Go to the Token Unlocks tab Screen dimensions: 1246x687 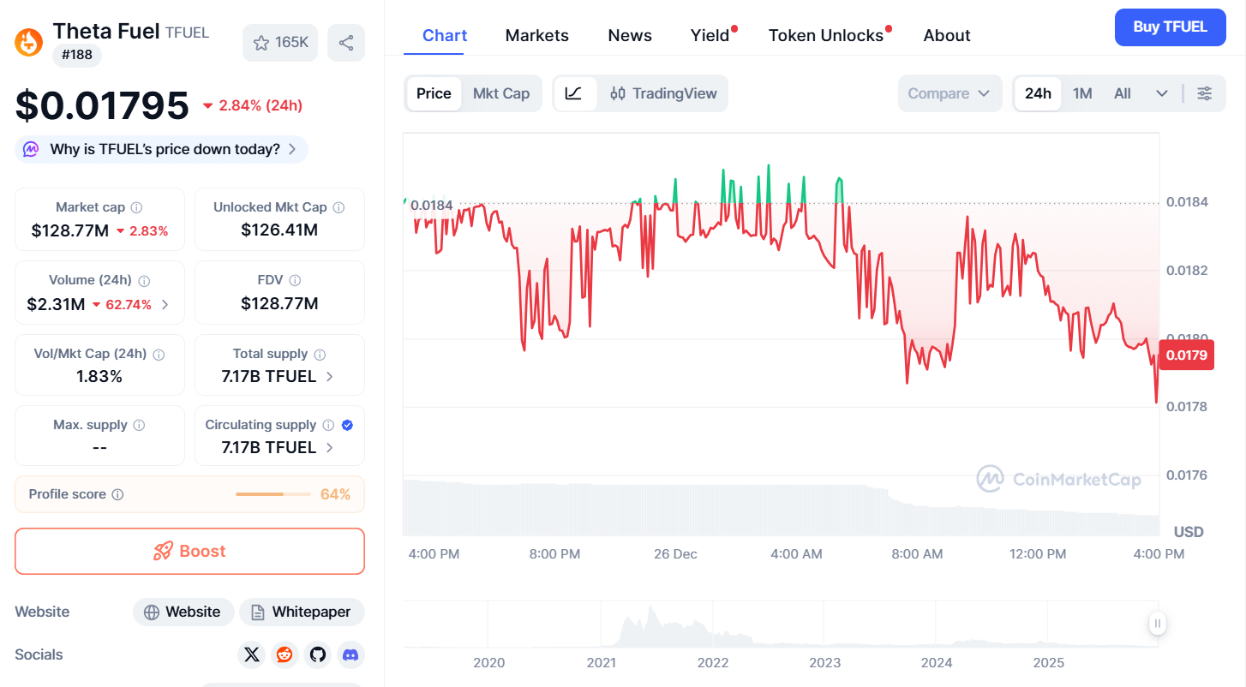click(x=825, y=35)
